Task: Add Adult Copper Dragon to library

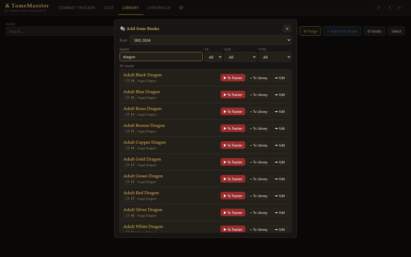Action: coord(259,145)
